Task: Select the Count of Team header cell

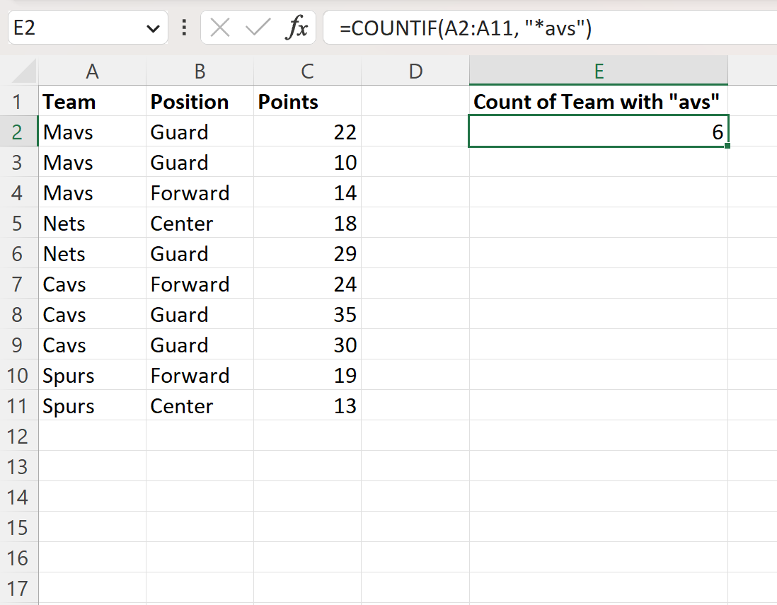Action: [599, 101]
